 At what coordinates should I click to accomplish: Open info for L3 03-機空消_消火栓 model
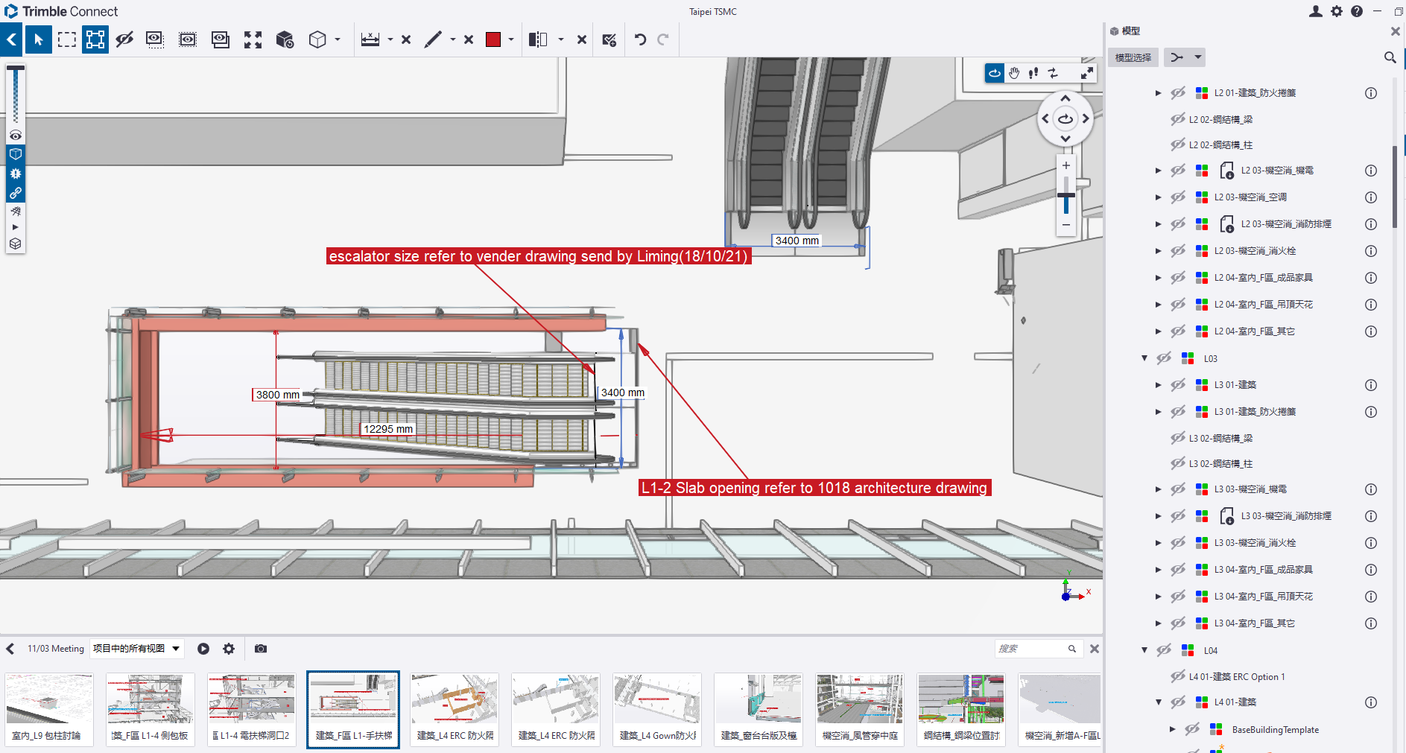pos(1370,543)
